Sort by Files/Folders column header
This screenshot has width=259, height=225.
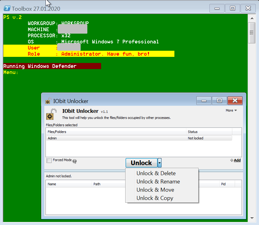tap(116, 132)
